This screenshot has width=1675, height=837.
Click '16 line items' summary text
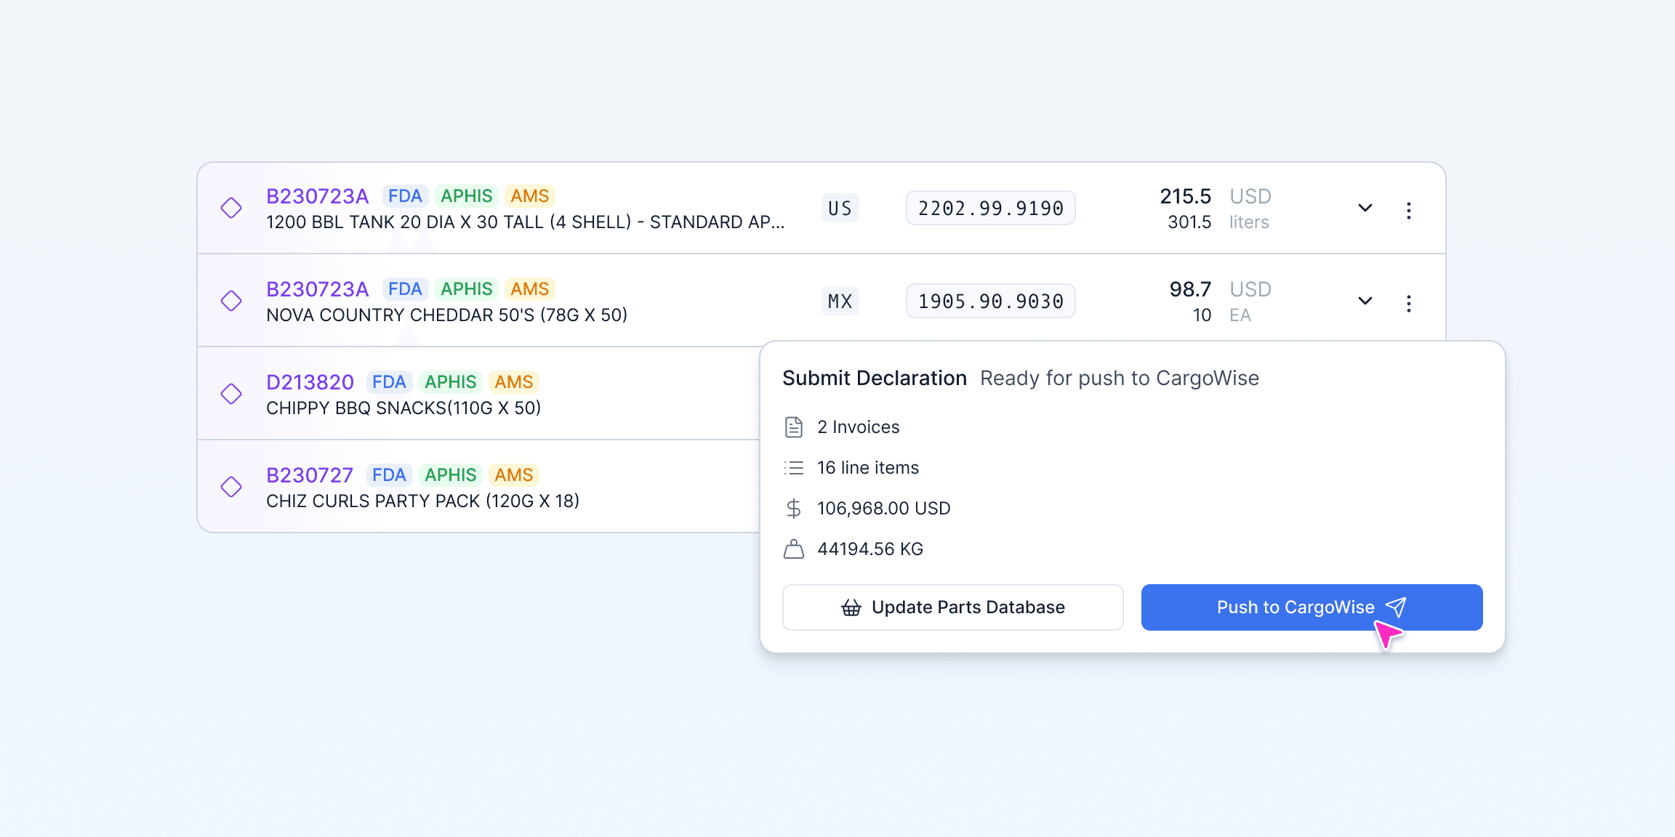[x=868, y=468]
